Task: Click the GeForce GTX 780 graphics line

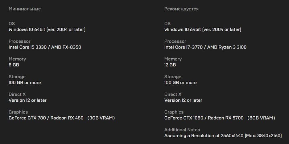Action: [61, 118]
